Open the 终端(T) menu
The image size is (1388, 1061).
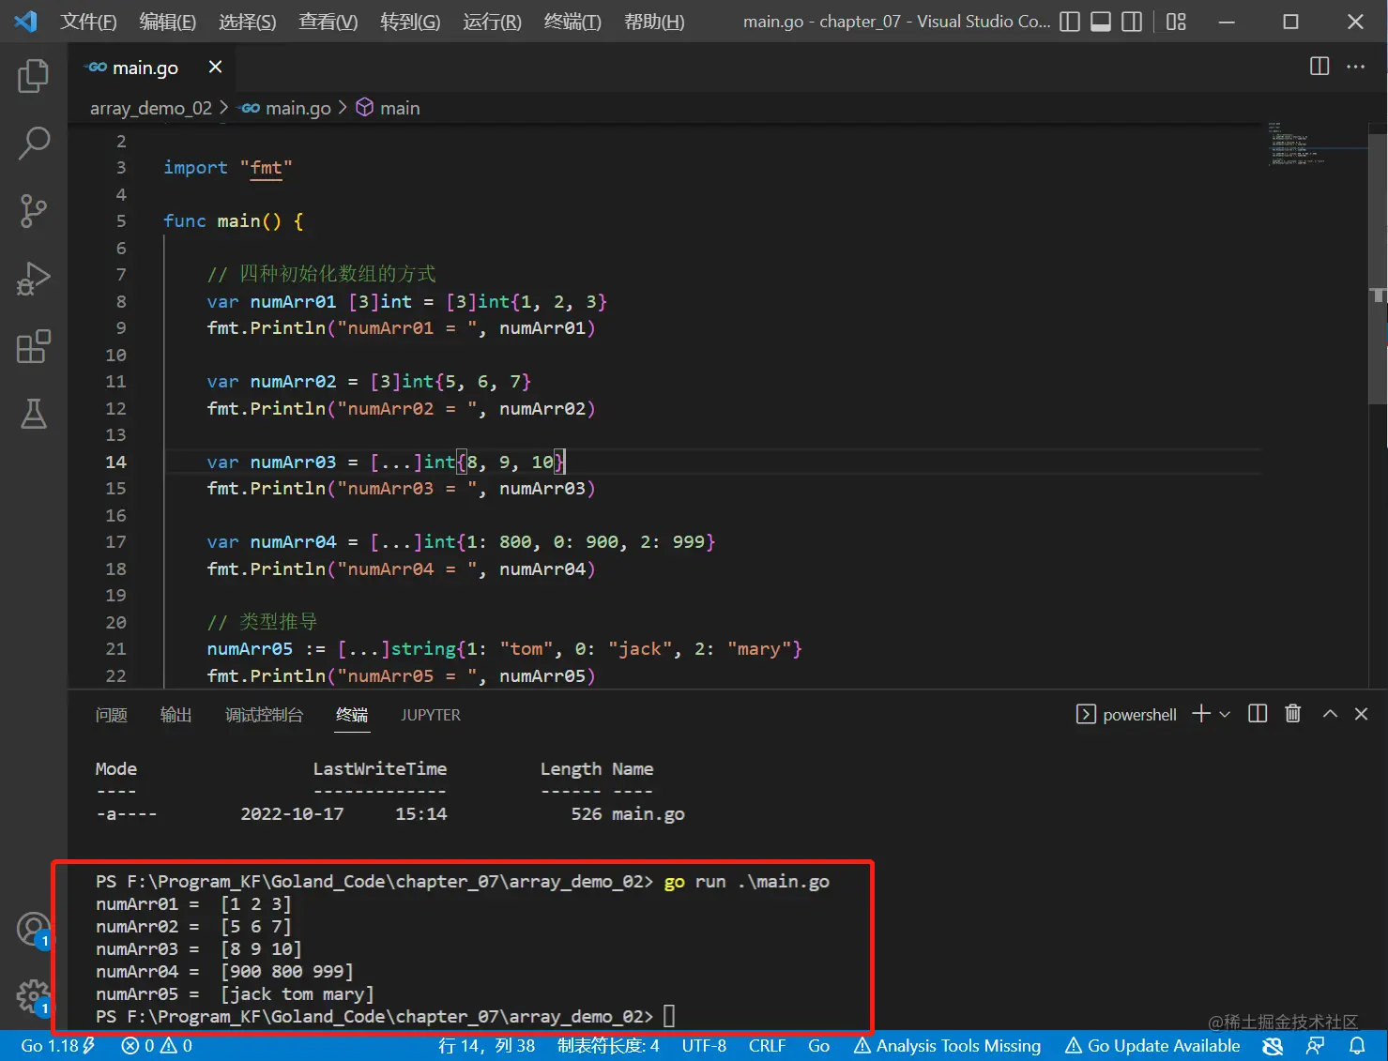pyautogui.click(x=572, y=22)
